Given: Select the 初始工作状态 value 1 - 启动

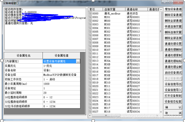Looking at the screenshot, I should point(61,79).
